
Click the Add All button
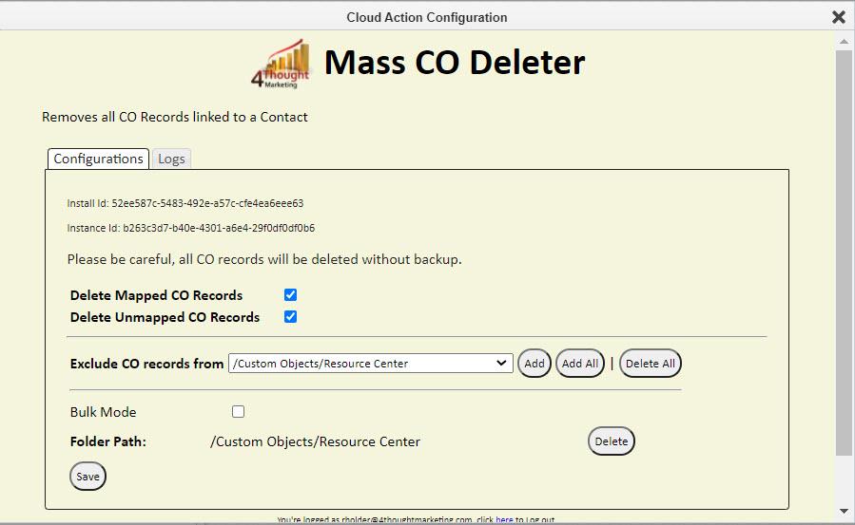tap(580, 364)
